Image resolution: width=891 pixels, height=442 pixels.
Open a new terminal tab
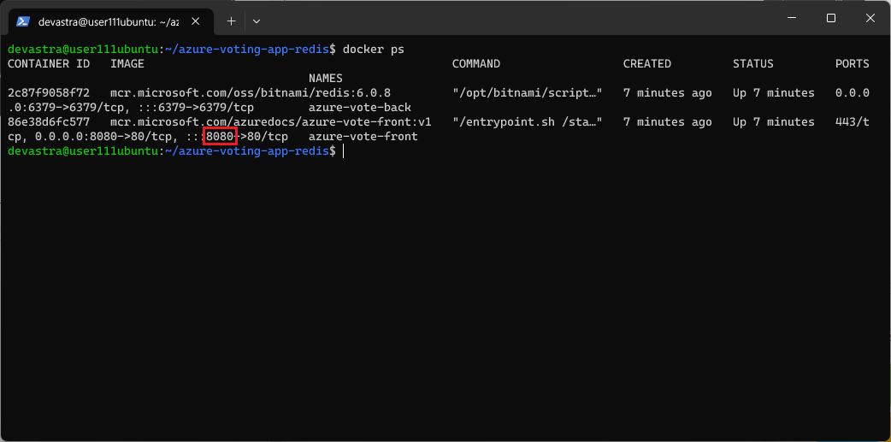(231, 21)
